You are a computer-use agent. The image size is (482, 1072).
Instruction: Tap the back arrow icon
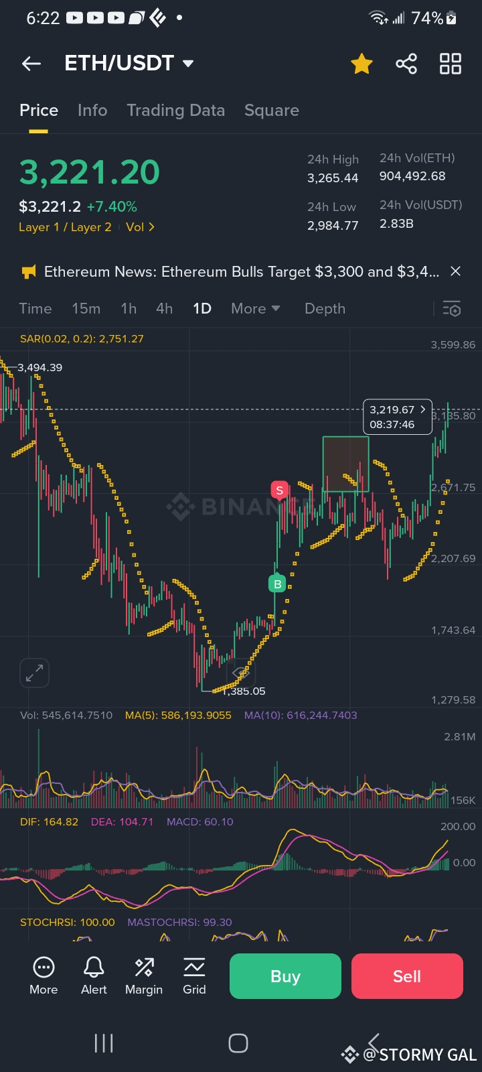(31, 64)
